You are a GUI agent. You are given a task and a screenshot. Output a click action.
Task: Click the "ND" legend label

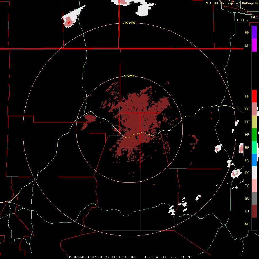click(x=247, y=224)
